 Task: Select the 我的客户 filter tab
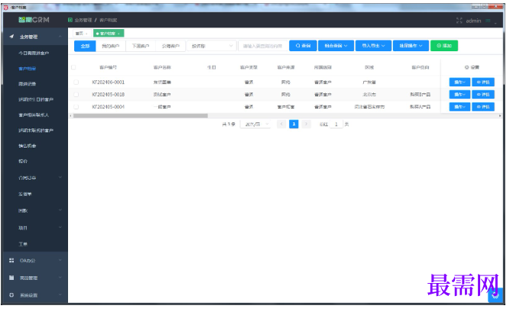[x=111, y=46]
